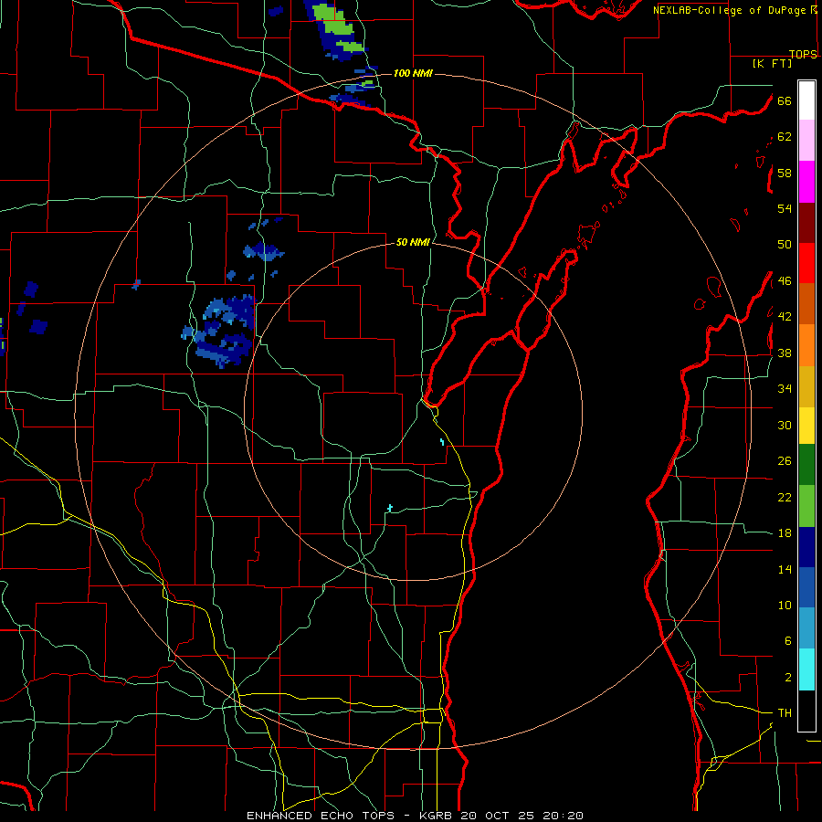Click the 50 legend value
Image resolution: width=822 pixels, height=822 pixels.
pyautogui.click(x=785, y=245)
